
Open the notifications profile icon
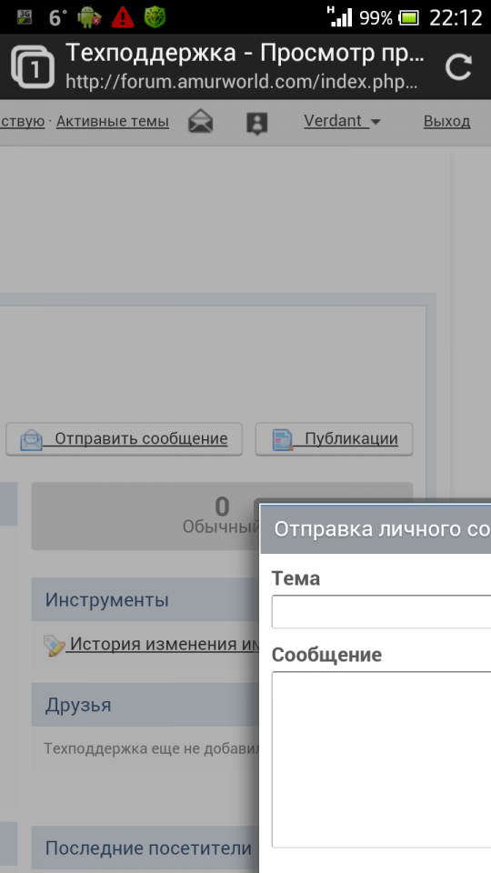click(x=256, y=123)
